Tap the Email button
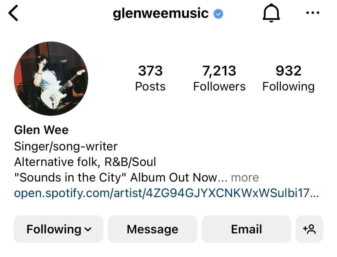337x257 pixels. pos(246,229)
